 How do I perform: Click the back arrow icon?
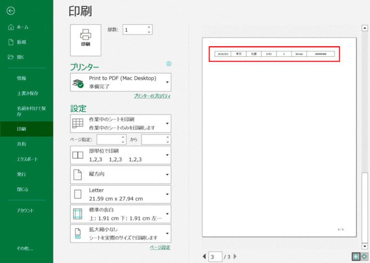pyautogui.click(x=11, y=11)
